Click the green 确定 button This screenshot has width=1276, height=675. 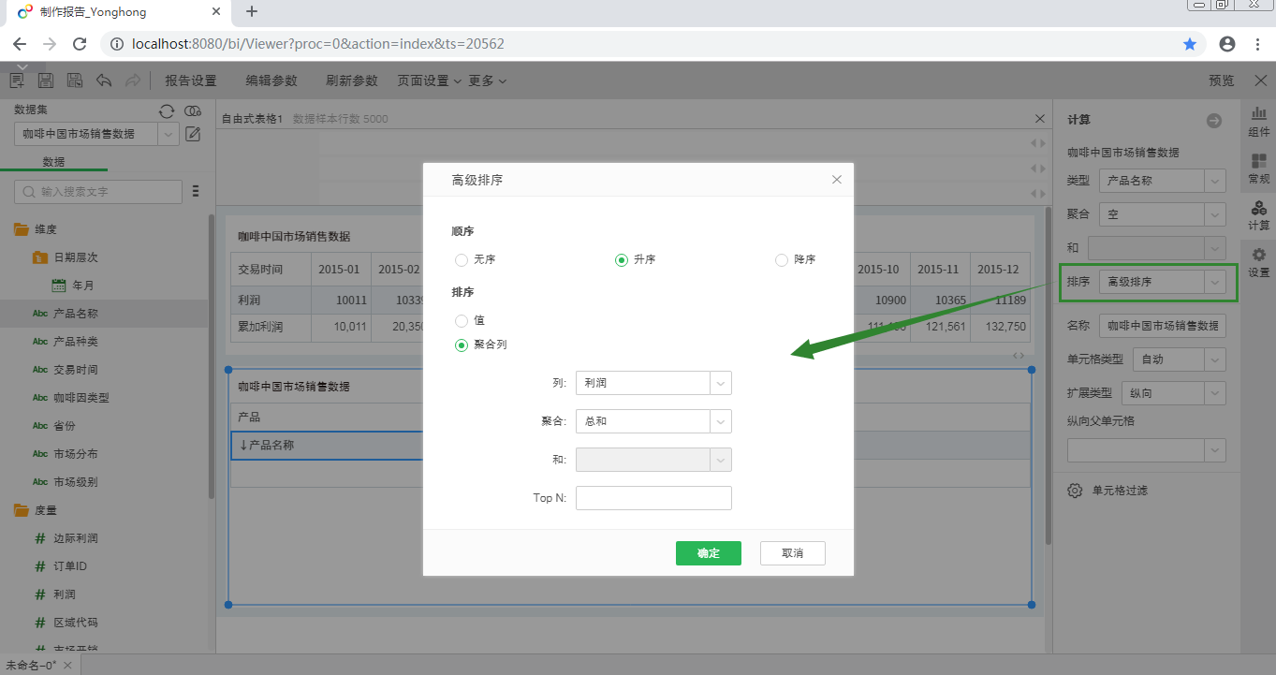[x=708, y=553]
